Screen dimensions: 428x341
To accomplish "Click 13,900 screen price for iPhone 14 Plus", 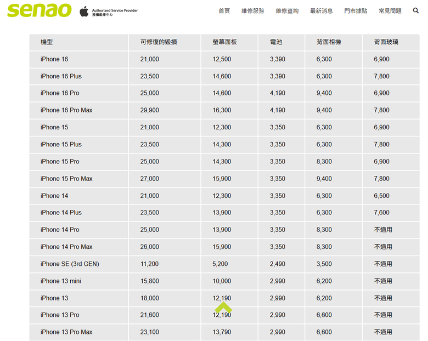I will [x=222, y=213].
